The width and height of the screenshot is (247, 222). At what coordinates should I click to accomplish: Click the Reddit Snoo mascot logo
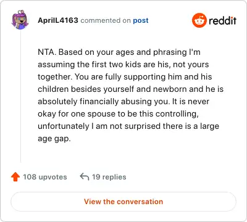199,20
